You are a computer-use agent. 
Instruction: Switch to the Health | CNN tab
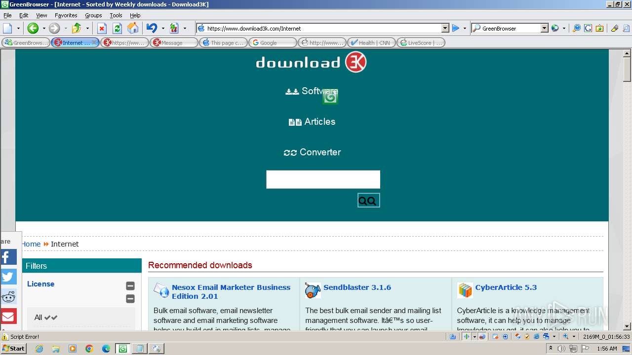point(371,43)
